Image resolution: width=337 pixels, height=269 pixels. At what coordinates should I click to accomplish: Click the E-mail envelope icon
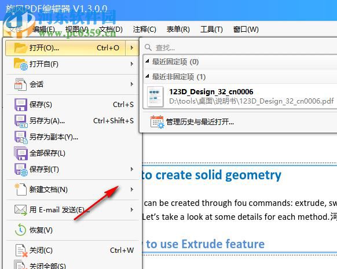21,210
